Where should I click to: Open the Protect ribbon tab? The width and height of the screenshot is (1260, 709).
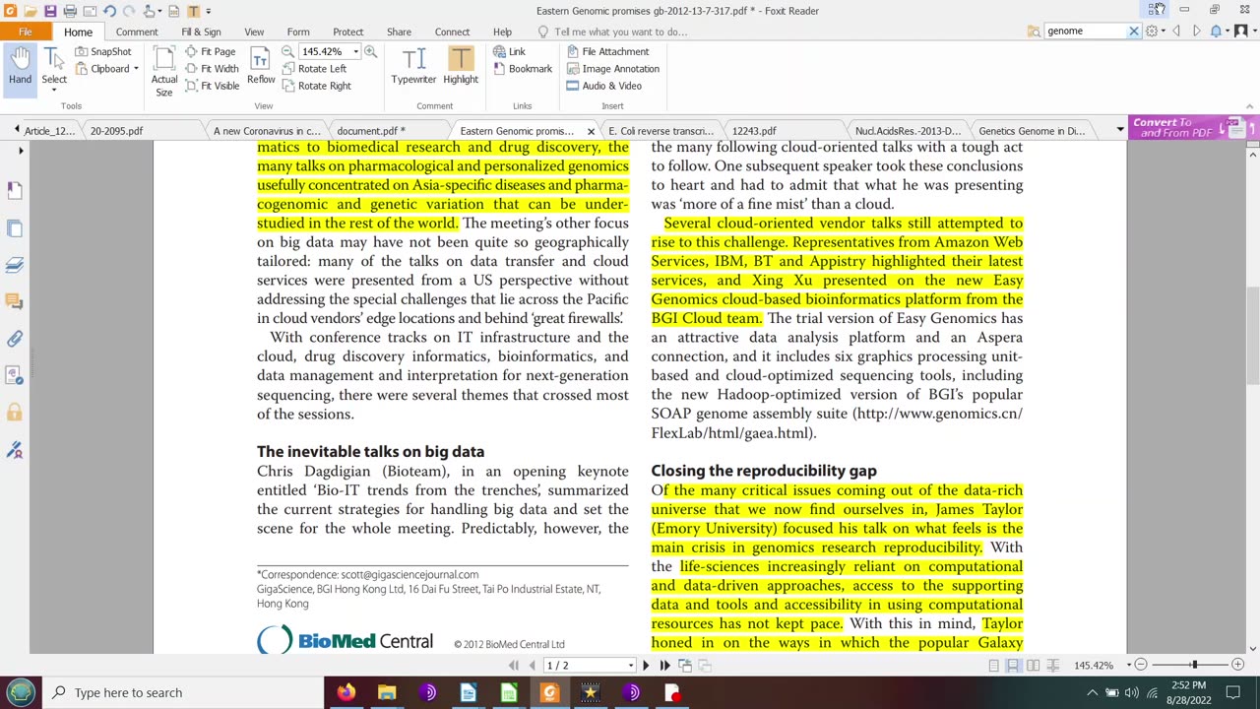(347, 32)
